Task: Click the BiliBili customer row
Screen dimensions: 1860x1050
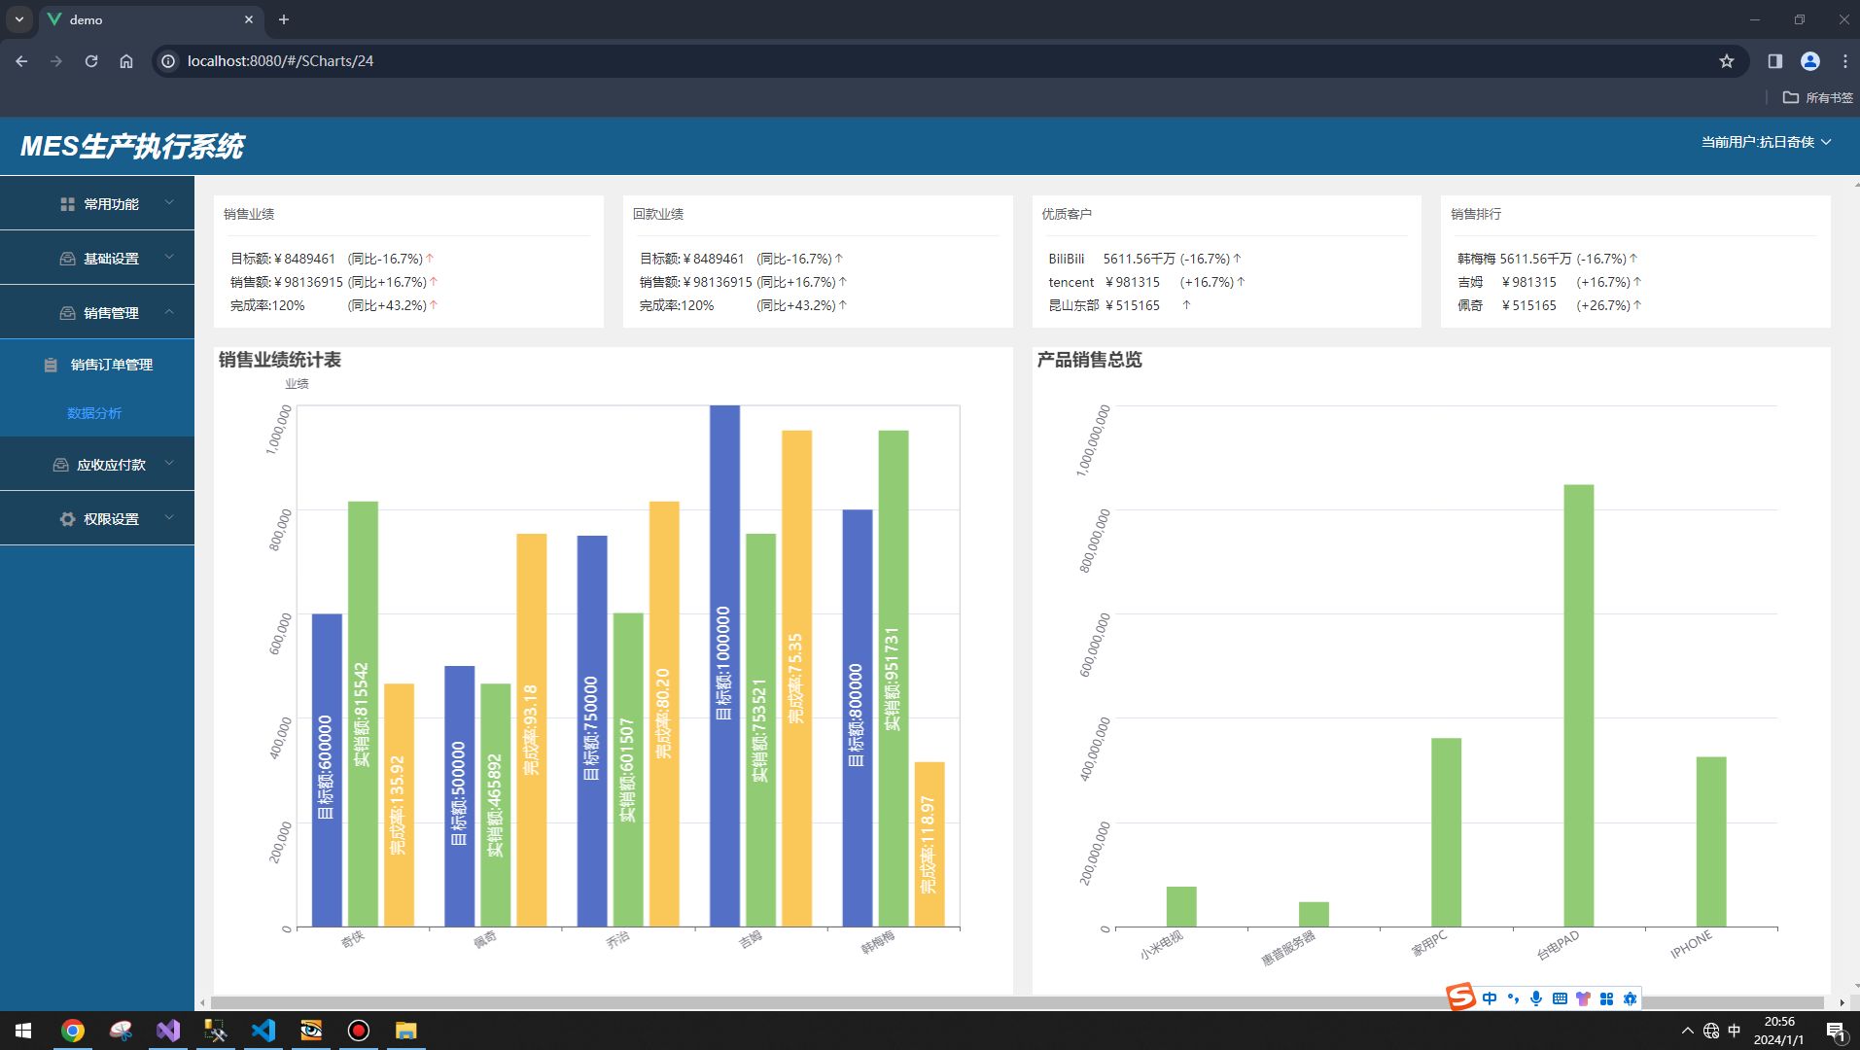Action: click(x=1144, y=259)
